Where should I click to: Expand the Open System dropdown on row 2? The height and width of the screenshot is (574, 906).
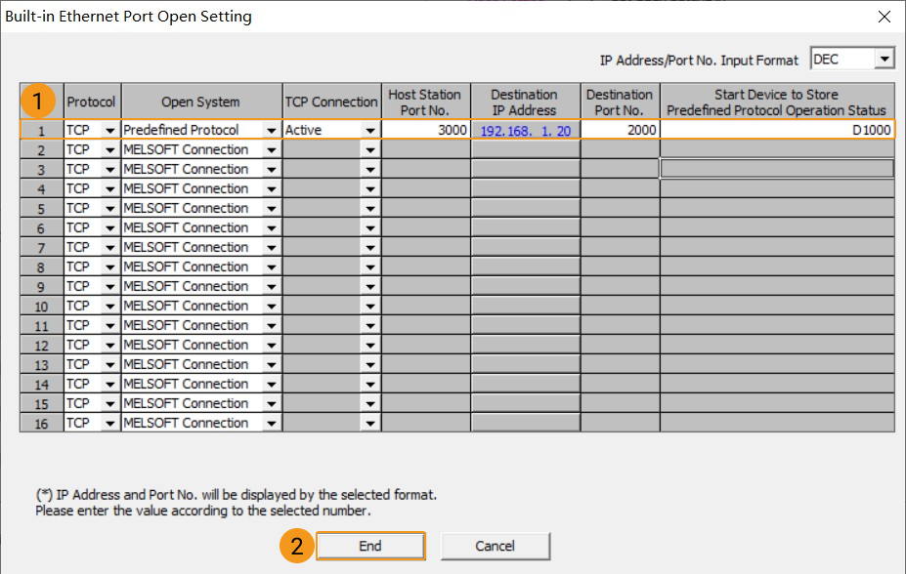click(x=273, y=149)
